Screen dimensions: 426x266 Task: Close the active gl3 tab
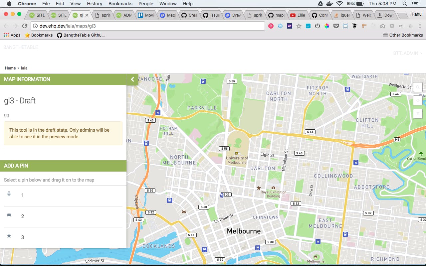pyautogui.click(x=87, y=15)
